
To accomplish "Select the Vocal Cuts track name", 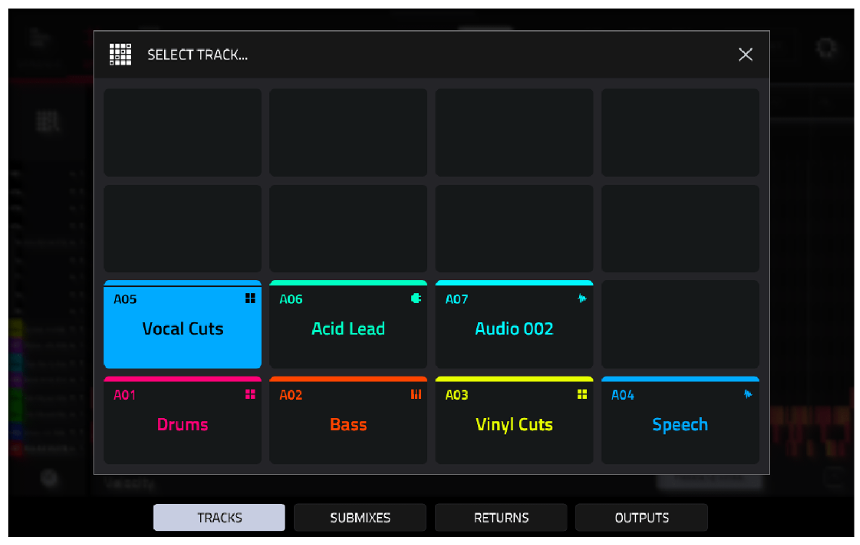I will click(183, 329).
